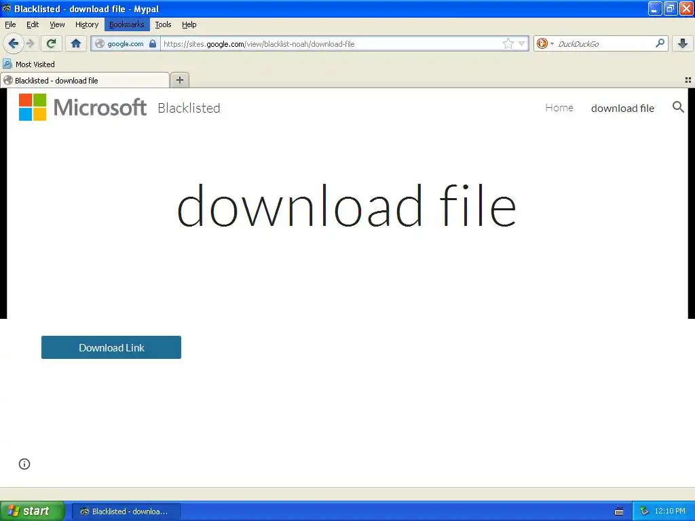Click the Microsoft logo on the page
Screen dimensions: 695x521
point(82,107)
